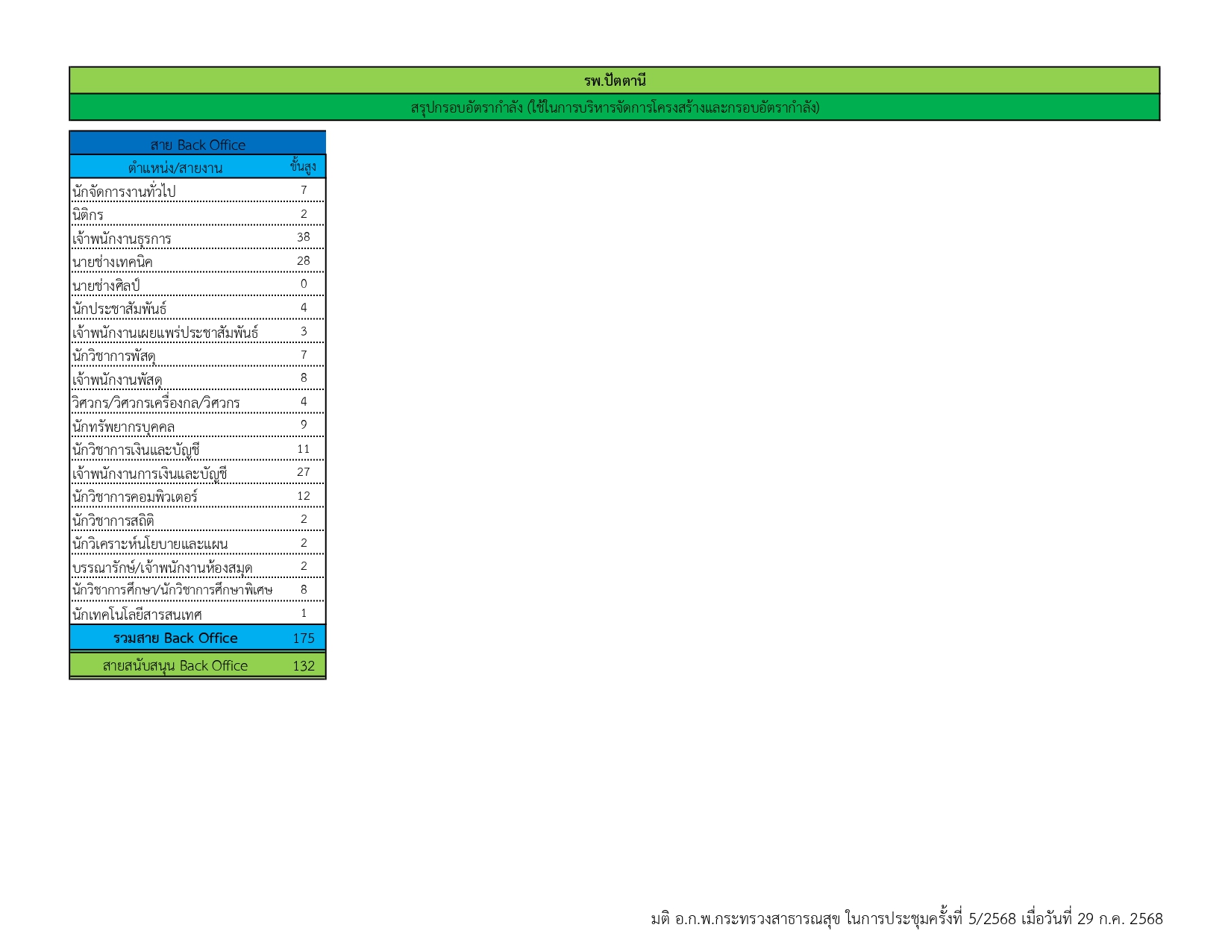Click the รพ.ปัตตานี title header
This screenshot has width=1231, height=951.
[x=615, y=81]
